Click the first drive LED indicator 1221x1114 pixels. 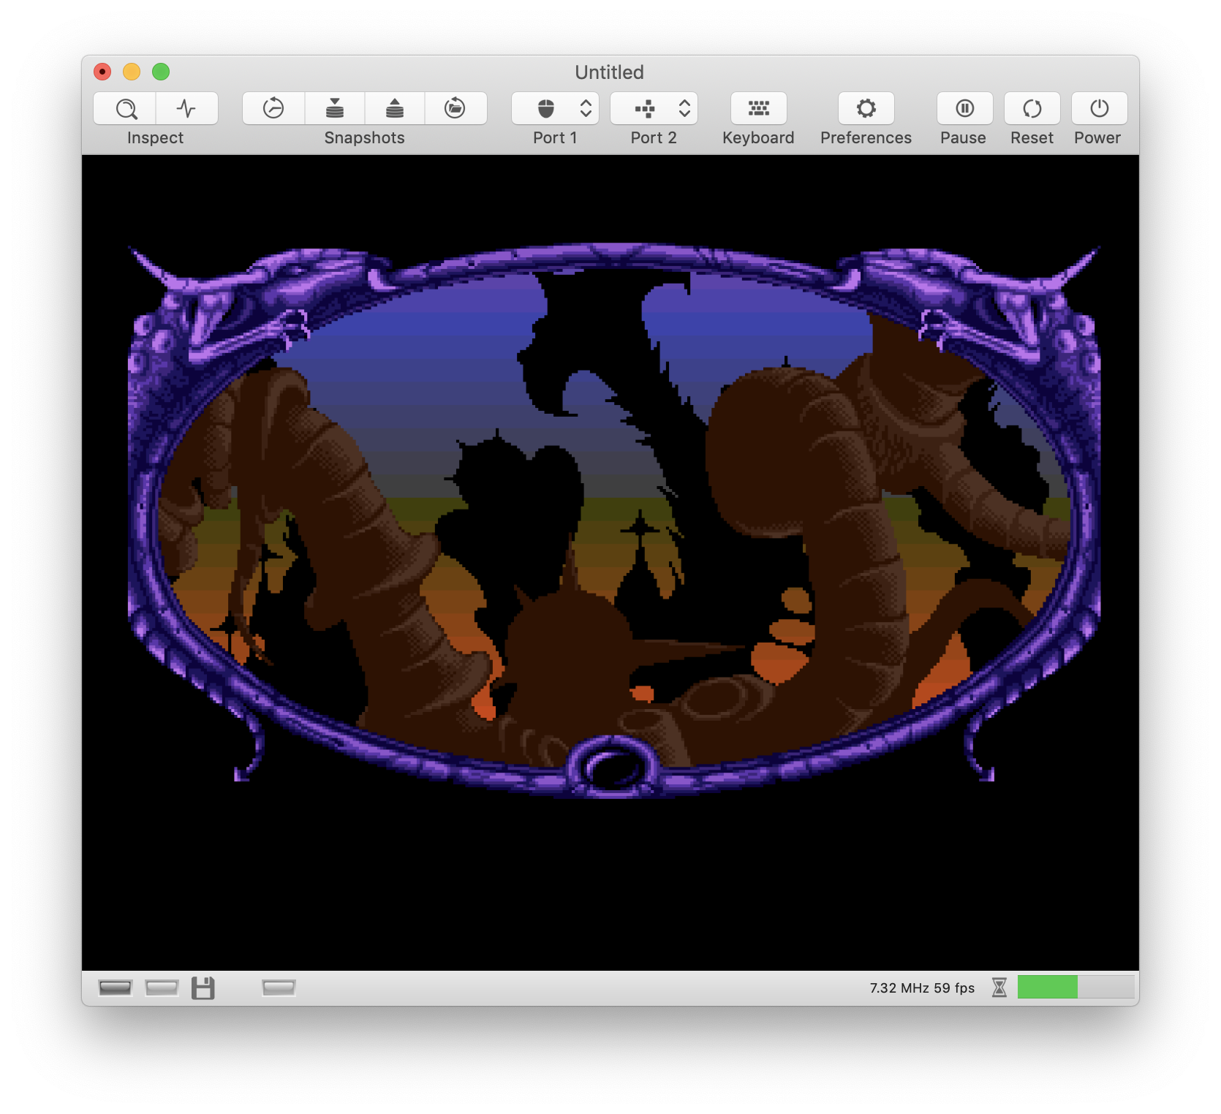pos(115,988)
